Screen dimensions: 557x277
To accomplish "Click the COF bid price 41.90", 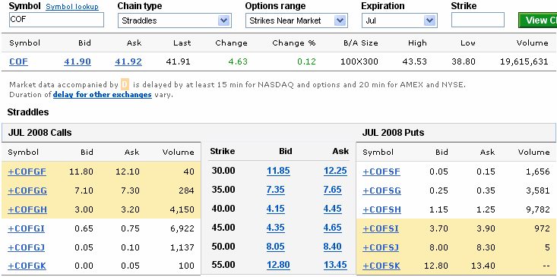I will click(x=78, y=61).
